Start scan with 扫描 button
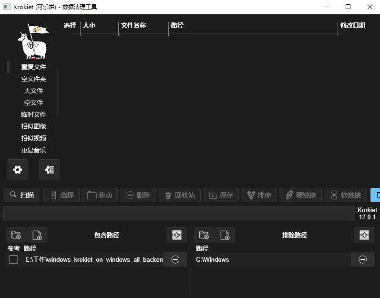Screen dimensions: 380x298 point(21,195)
